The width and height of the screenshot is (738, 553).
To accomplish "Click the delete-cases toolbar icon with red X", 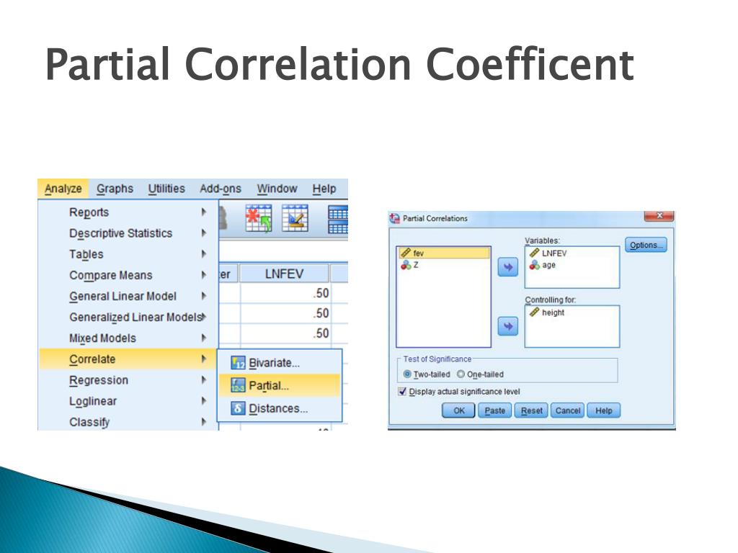I will pyautogui.click(x=259, y=218).
